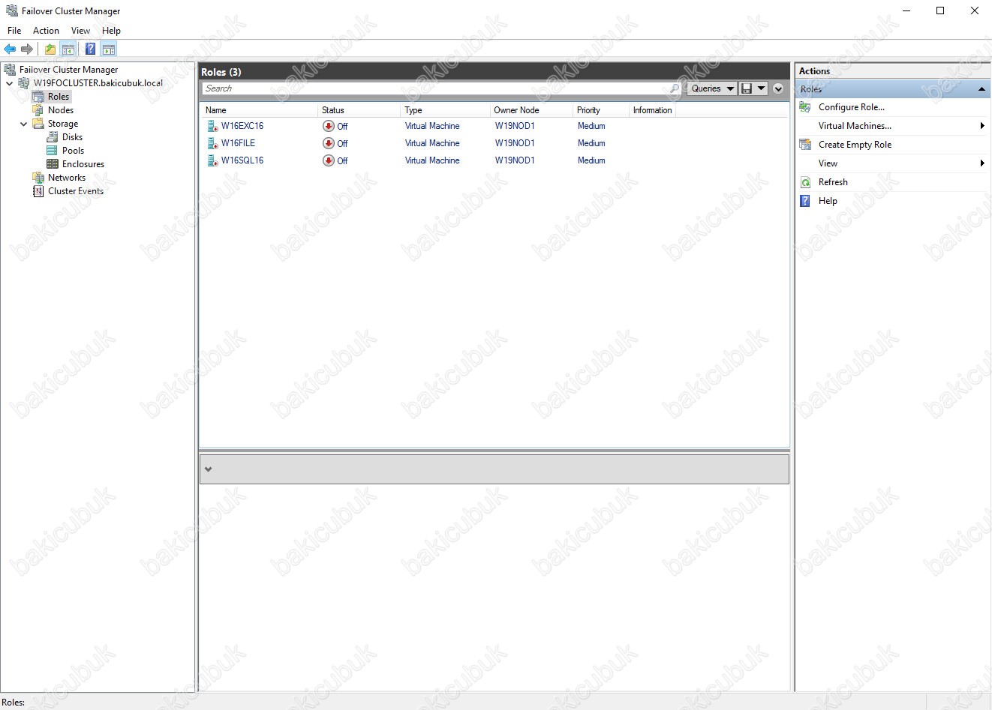
Task: Click the Refresh icon in Actions pane
Action: tap(805, 182)
